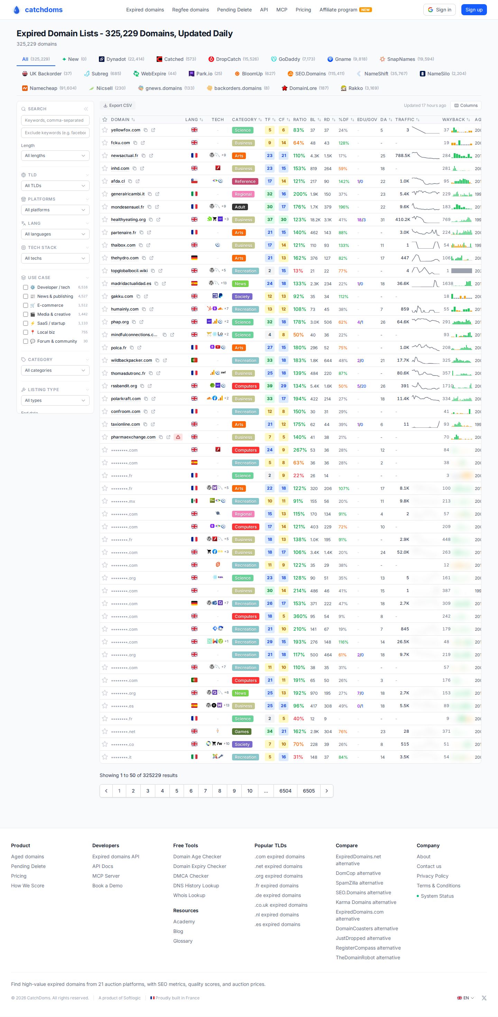
Task: Go to the next results page arrow
Action: 326,791
